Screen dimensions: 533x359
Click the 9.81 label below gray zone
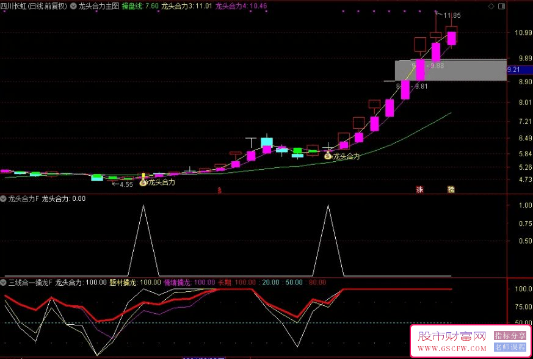(x=421, y=86)
